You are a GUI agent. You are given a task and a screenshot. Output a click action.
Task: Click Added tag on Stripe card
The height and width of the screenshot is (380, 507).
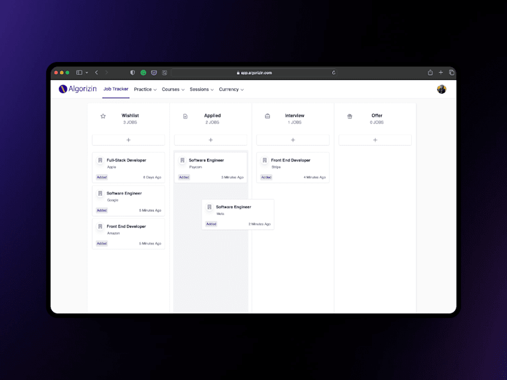click(x=266, y=177)
